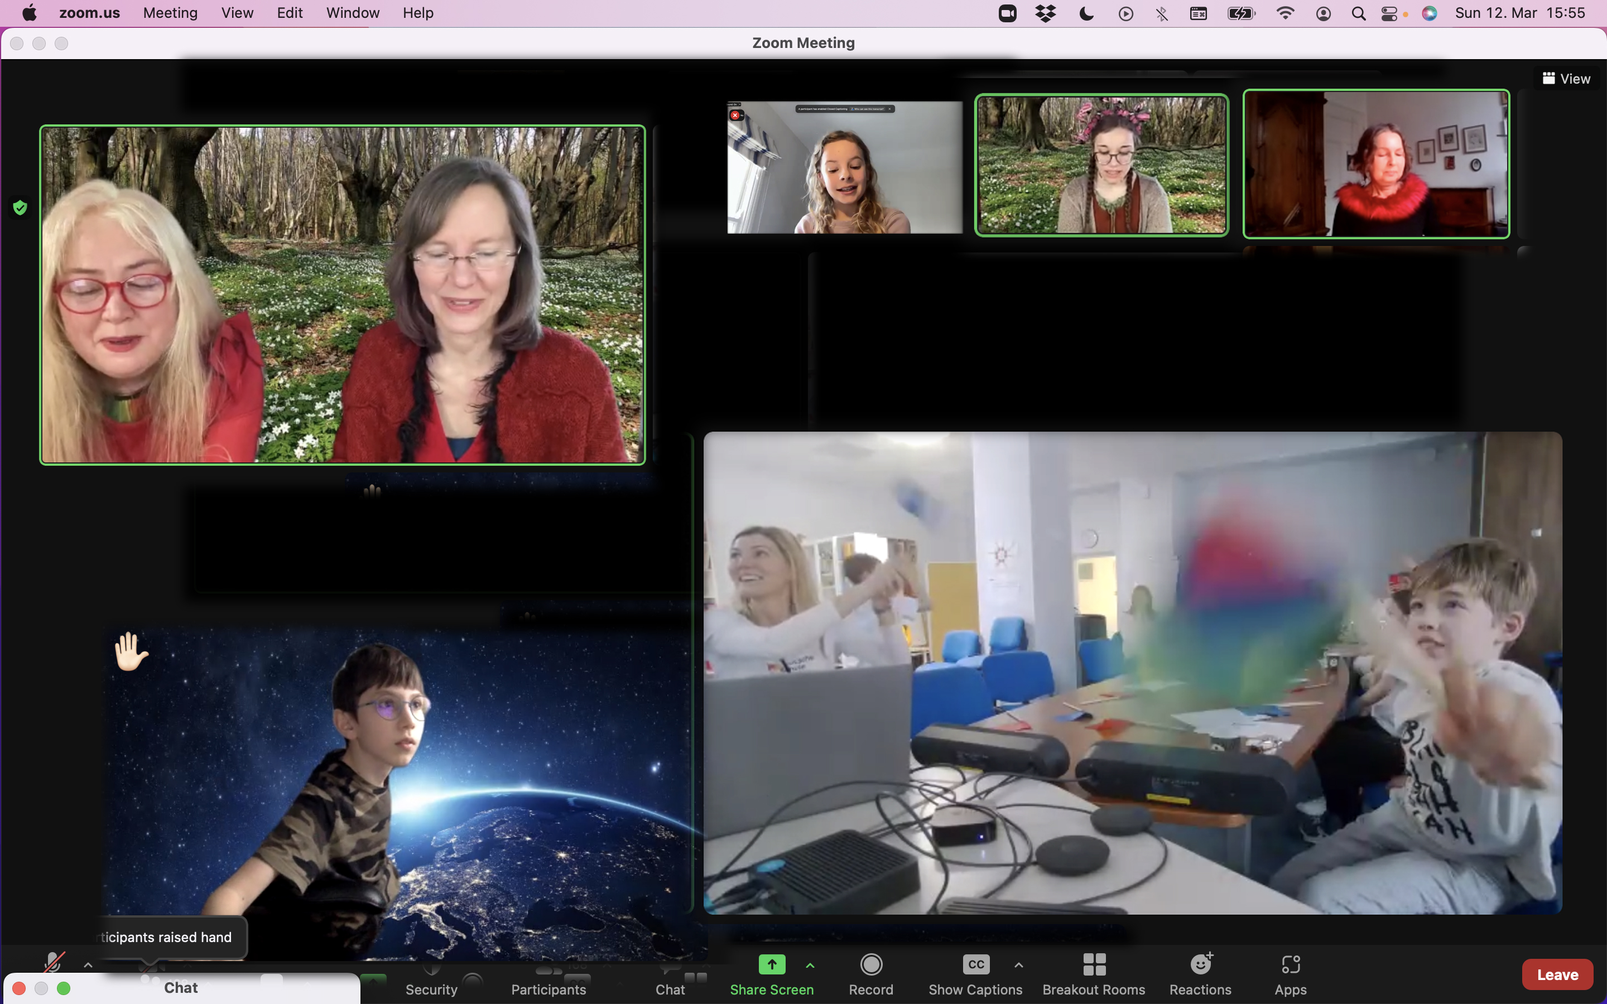The image size is (1607, 1004).
Task: Expand Share Screen options caret
Action: [810, 965]
